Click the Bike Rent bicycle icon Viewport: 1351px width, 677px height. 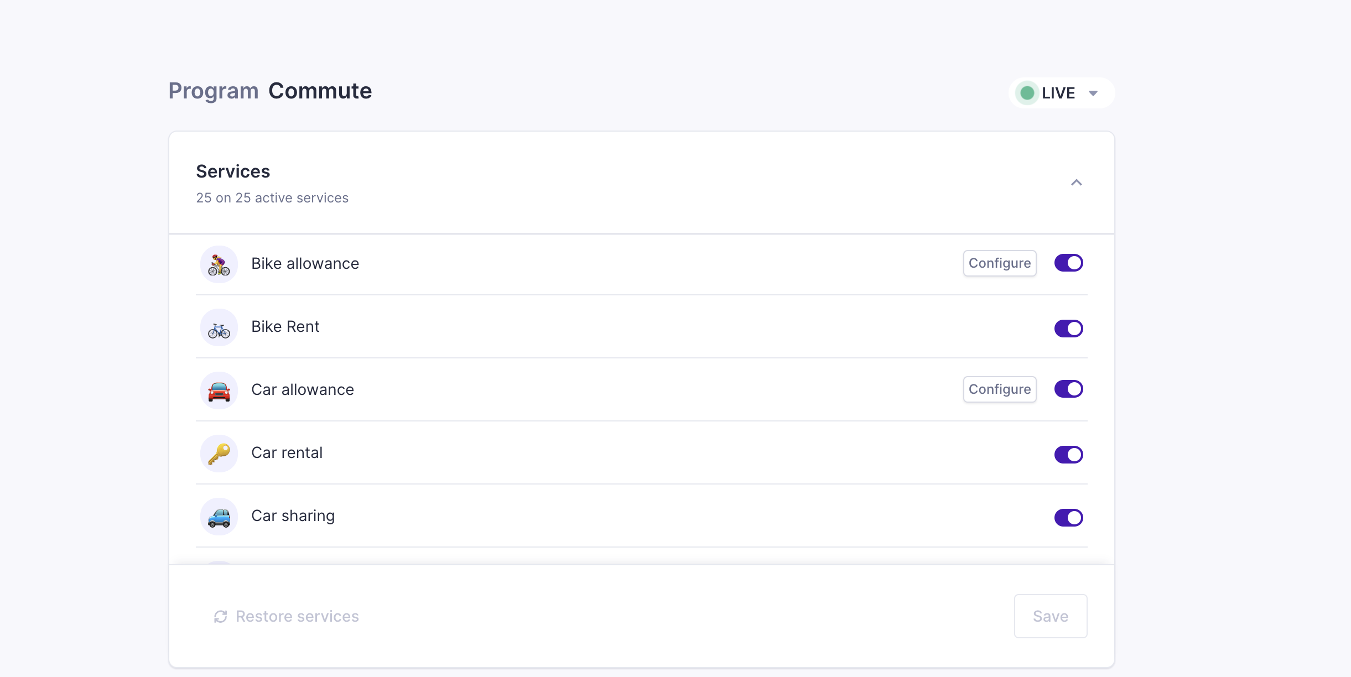[x=219, y=328]
